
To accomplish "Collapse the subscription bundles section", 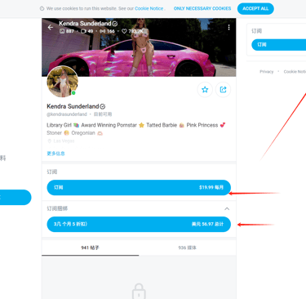I will pyautogui.click(x=227, y=208).
